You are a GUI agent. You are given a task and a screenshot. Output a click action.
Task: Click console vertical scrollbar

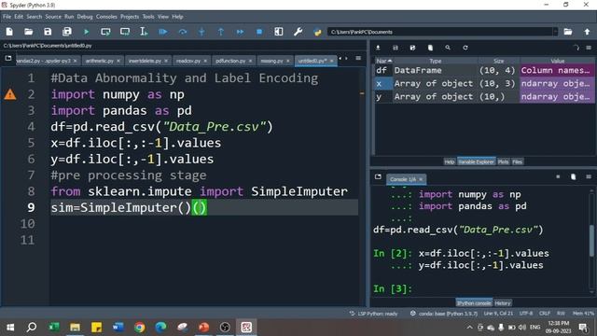point(591,242)
